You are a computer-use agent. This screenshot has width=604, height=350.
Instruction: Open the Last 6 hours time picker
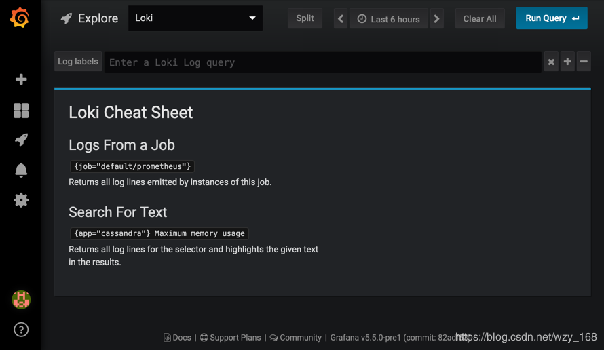389,19
